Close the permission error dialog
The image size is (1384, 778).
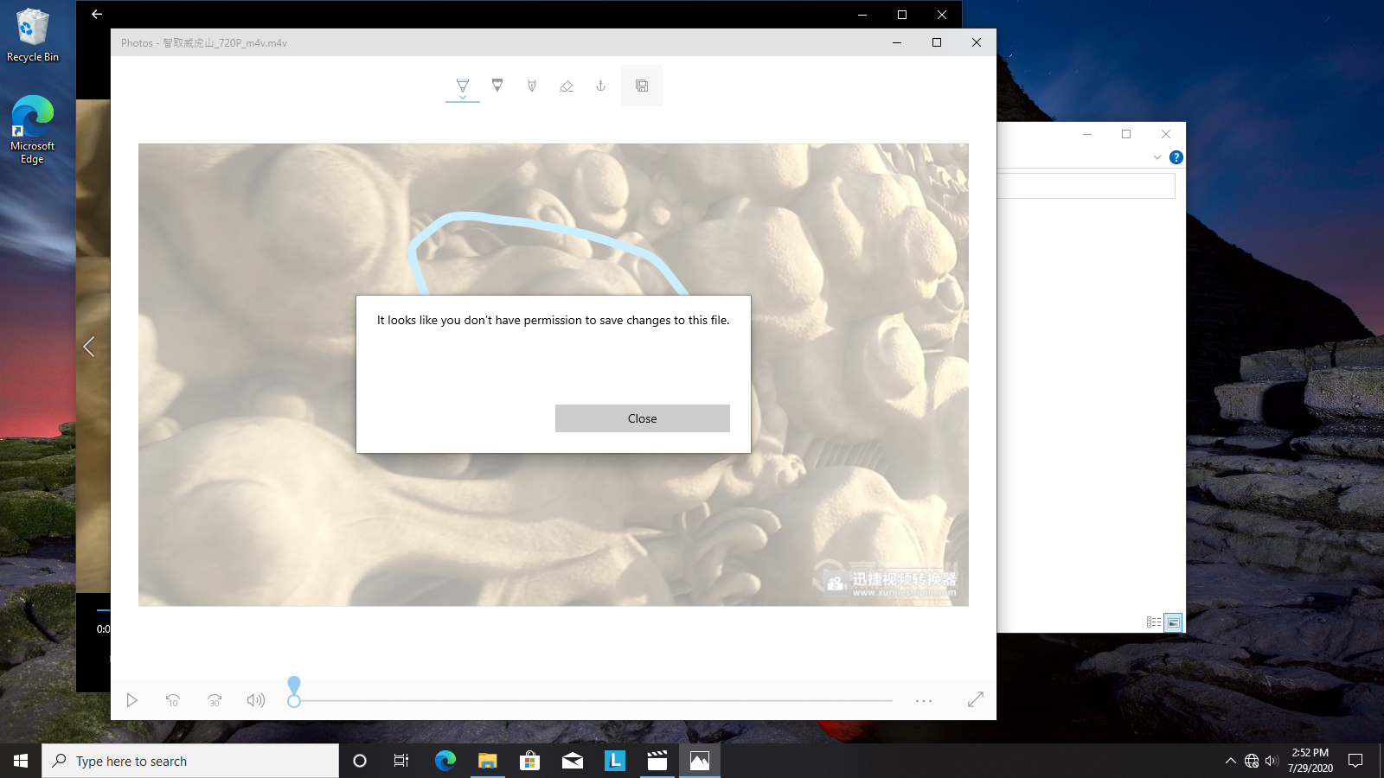[643, 418]
